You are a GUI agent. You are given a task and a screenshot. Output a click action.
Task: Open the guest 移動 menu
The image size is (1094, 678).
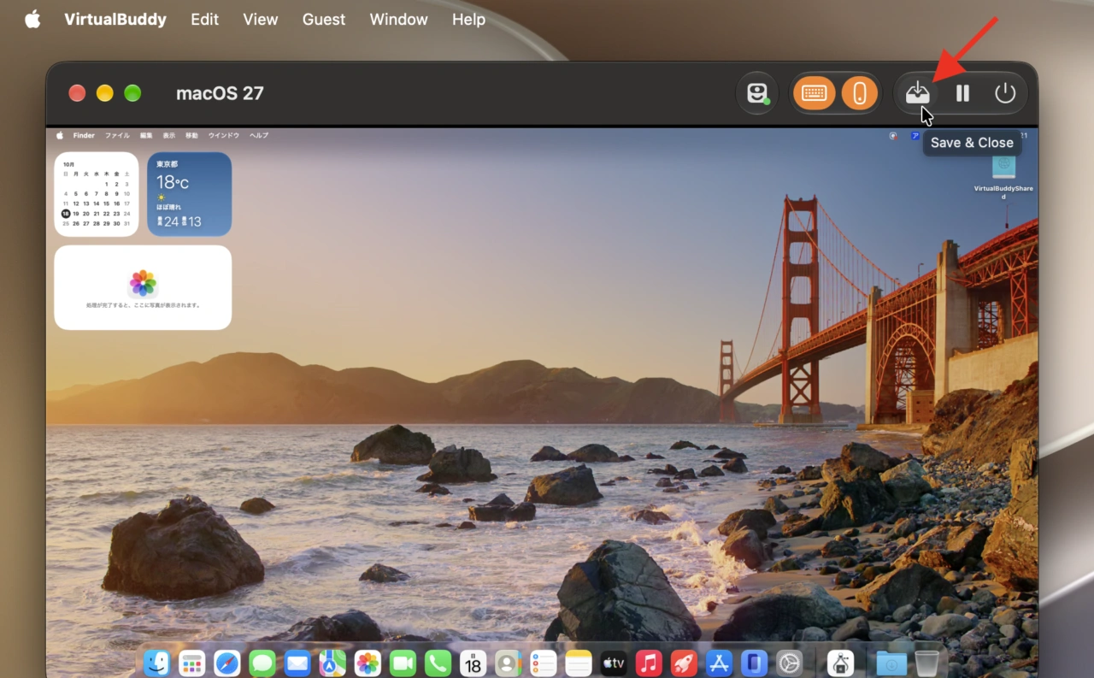click(x=191, y=135)
